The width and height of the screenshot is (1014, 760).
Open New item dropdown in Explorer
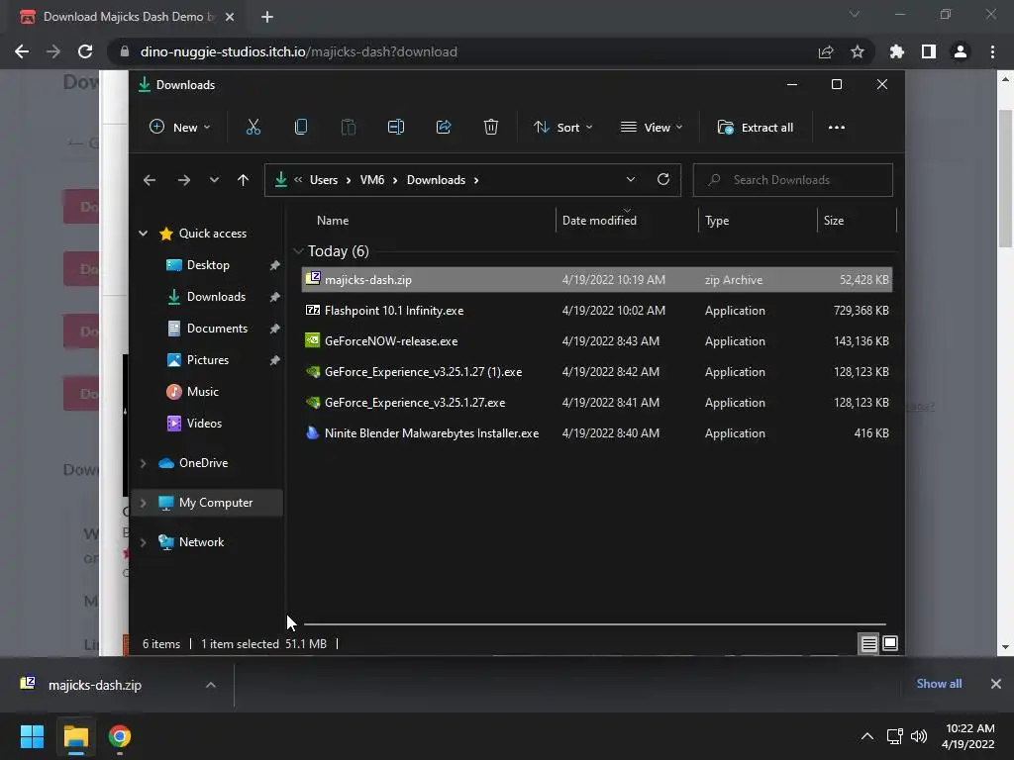(x=180, y=128)
